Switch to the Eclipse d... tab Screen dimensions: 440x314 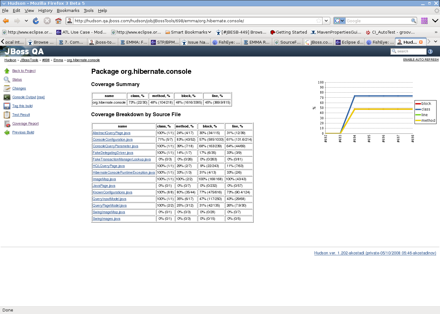(x=349, y=42)
